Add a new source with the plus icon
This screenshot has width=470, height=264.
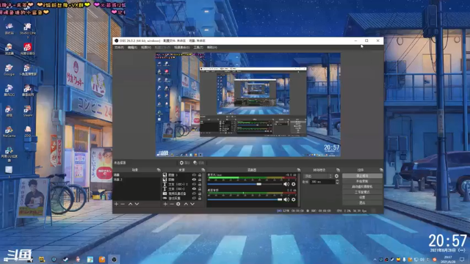click(x=165, y=204)
